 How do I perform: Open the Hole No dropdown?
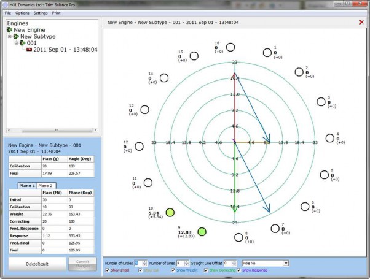(x=265, y=263)
